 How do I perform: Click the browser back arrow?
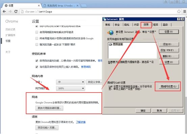(x=4, y=11)
